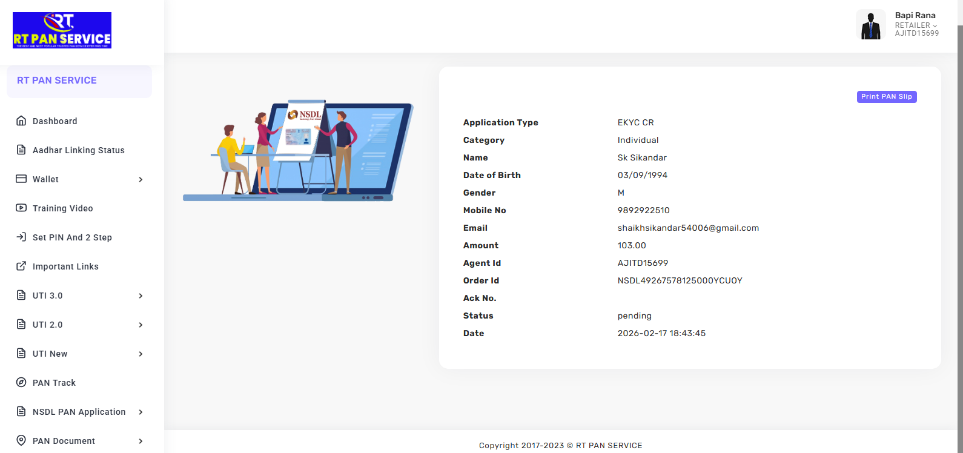Click the RT PAN Service logo
The image size is (963, 453).
click(x=62, y=30)
